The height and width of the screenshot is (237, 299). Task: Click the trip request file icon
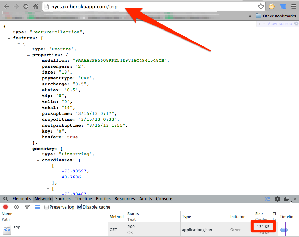pyautogui.click(x=7, y=230)
